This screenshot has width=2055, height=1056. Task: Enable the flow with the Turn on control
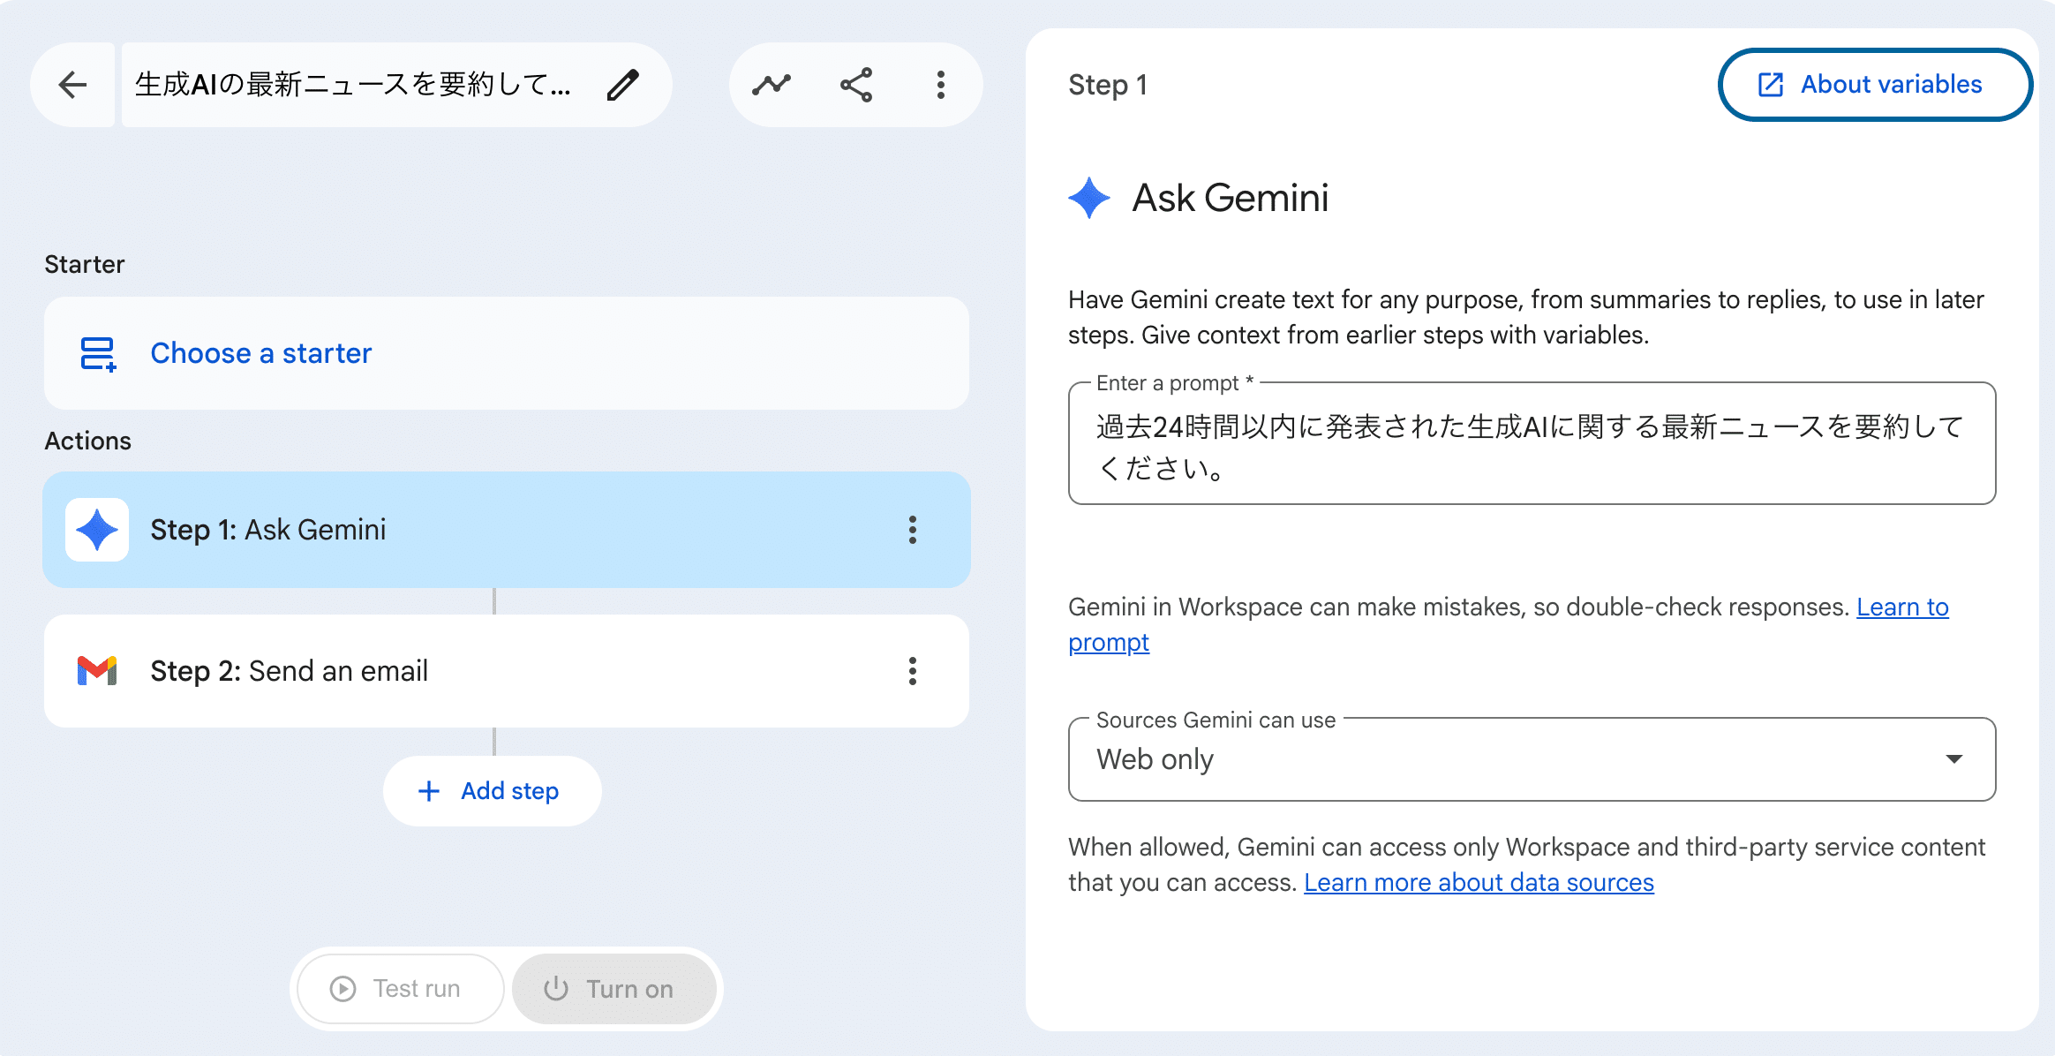(615, 989)
